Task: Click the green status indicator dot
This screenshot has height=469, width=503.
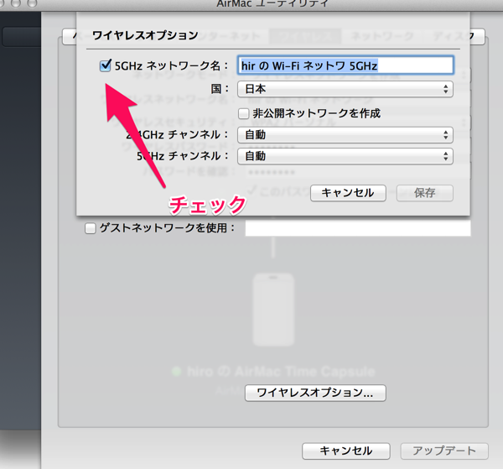Action: [x=177, y=371]
